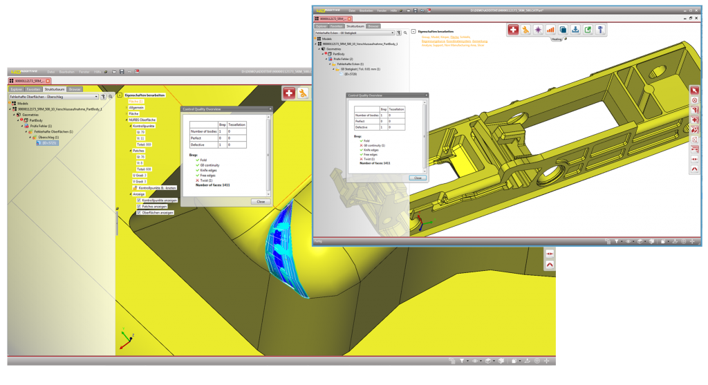Select G0 Stetigkeit tree node in right window

[x=360, y=69]
